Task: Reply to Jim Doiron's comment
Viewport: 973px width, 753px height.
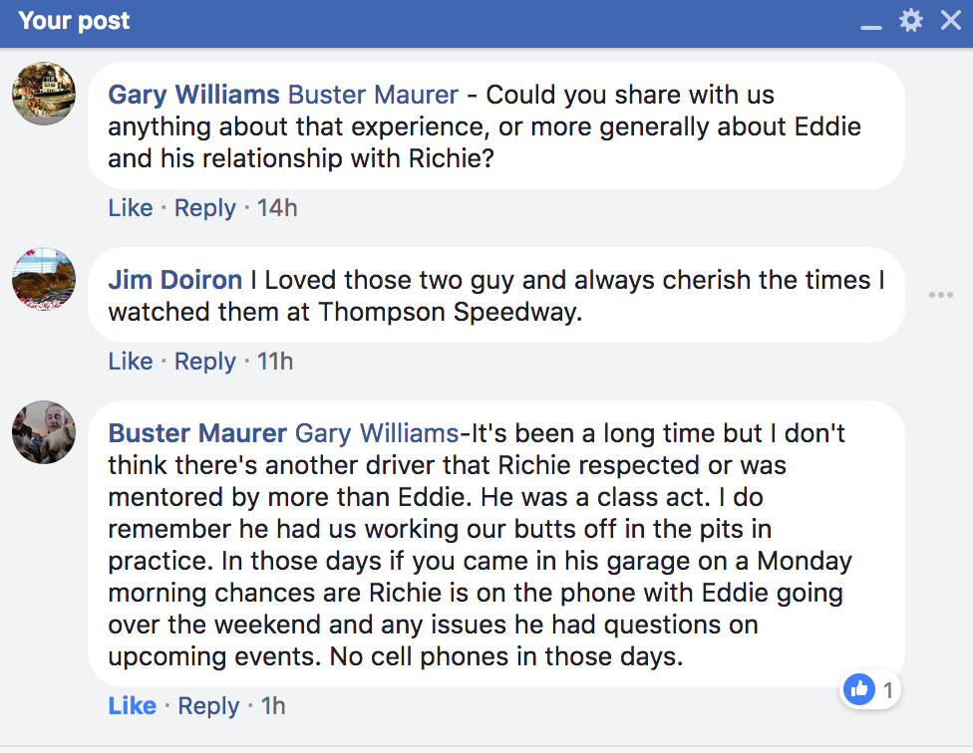Action: (204, 362)
